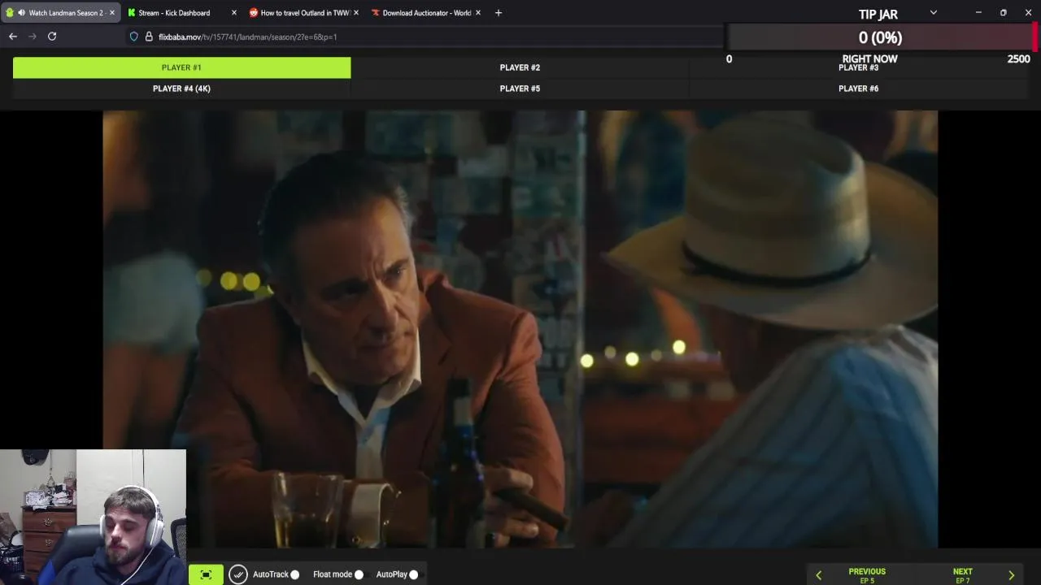Toggle the AutoPlay switch
Screen dimensions: 1041x585
click(413, 574)
